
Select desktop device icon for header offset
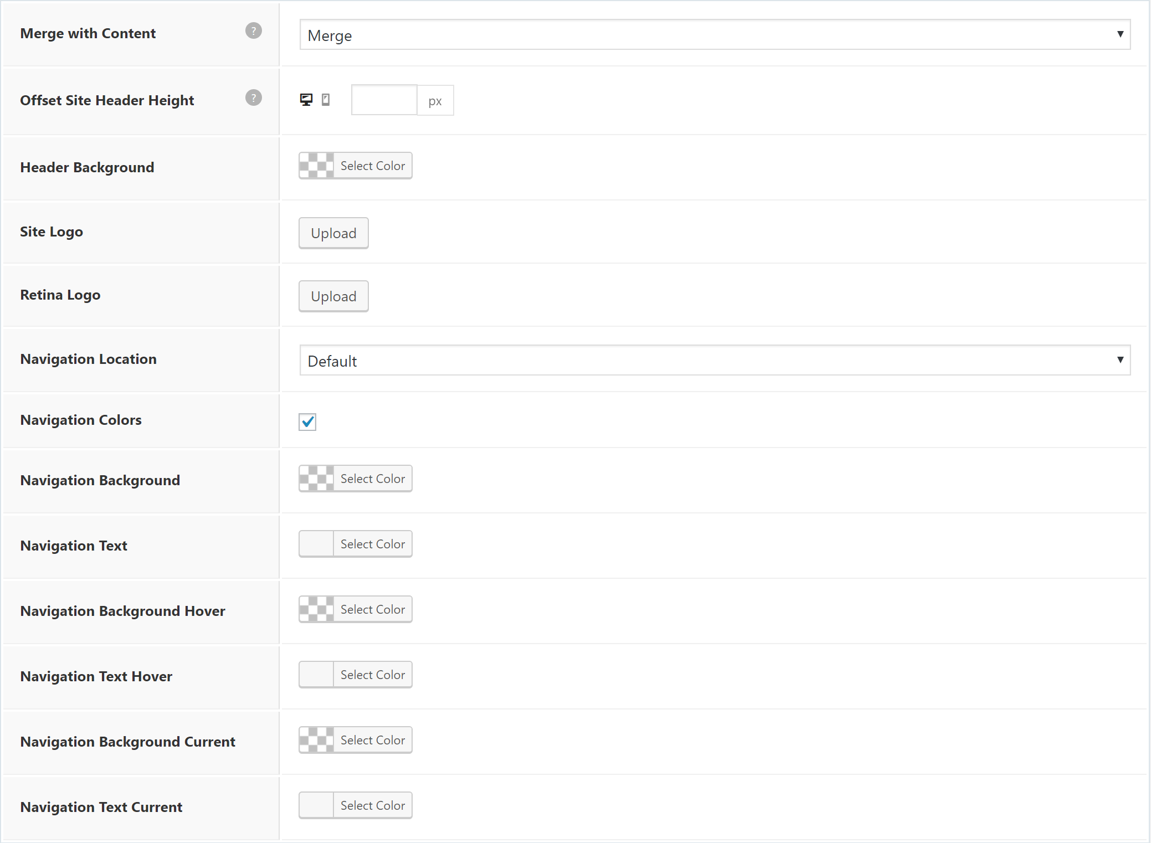click(306, 100)
